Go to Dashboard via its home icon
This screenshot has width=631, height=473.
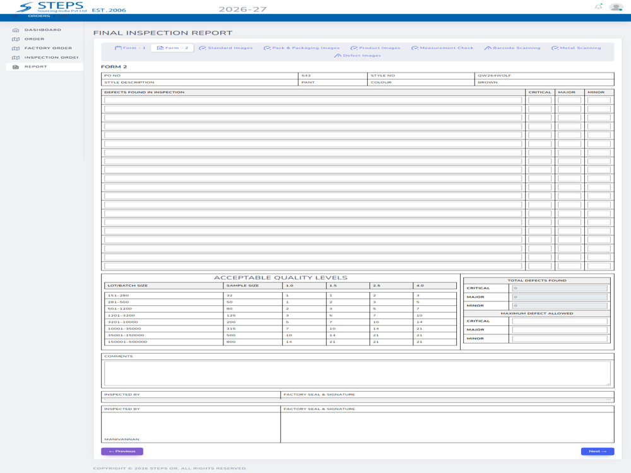pos(16,30)
